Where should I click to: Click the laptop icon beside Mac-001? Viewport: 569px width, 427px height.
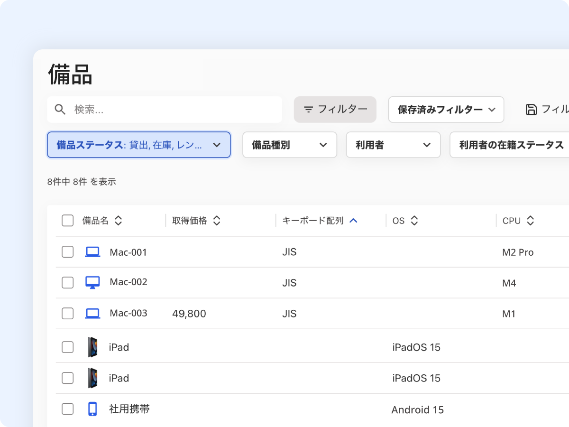coord(92,252)
